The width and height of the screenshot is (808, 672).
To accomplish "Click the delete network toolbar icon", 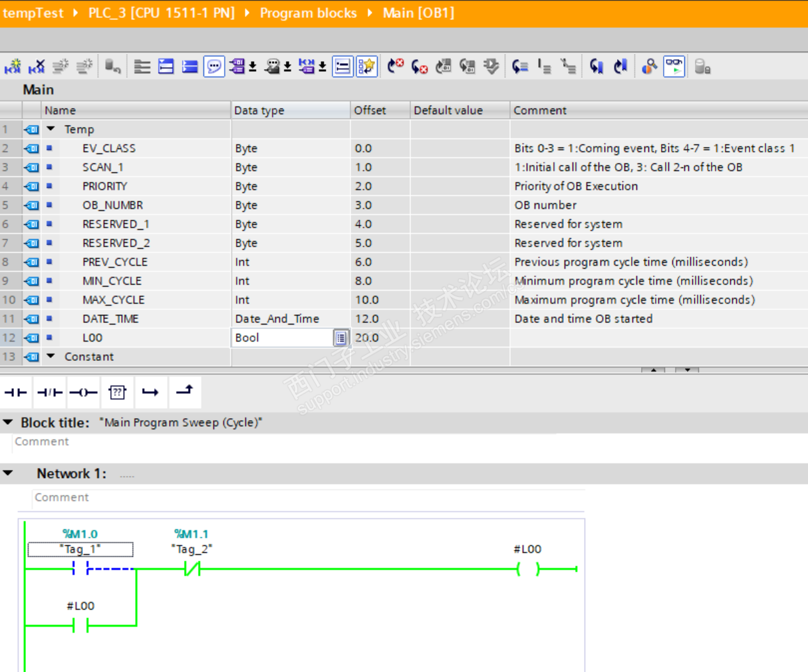I will 37,66.
